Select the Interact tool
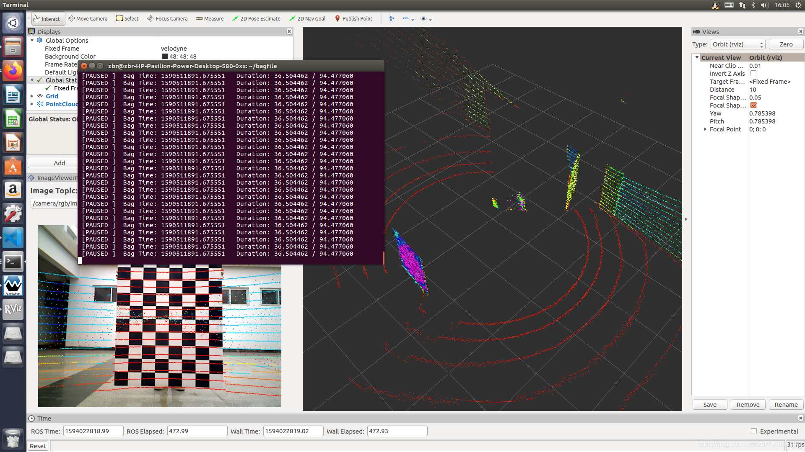The height and width of the screenshot is (452, 805). [47, 19]
